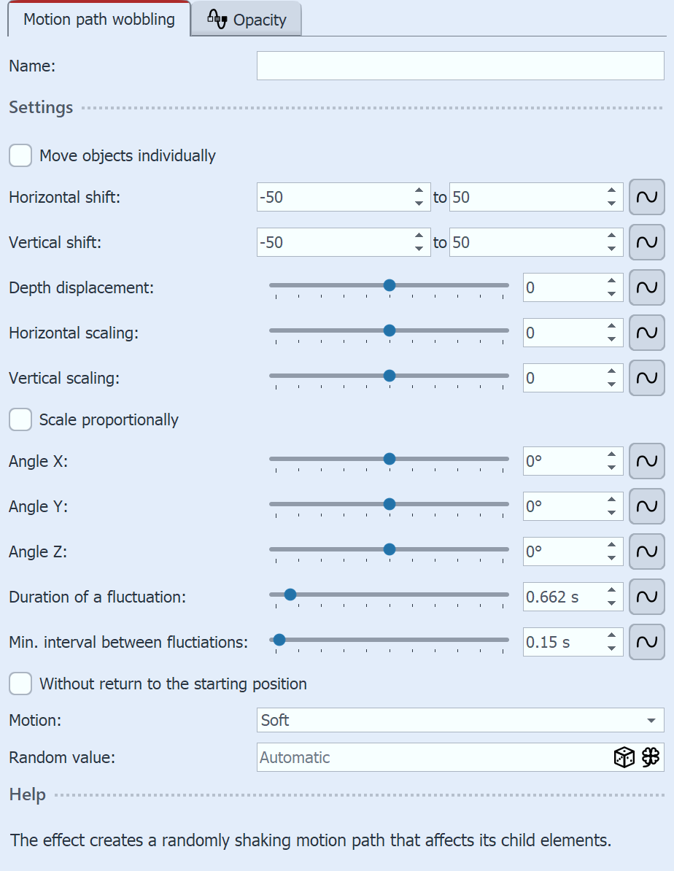This screenshot has width=674, height=871.
Task: Enable Move objects individually
Action: pos(20,155)
